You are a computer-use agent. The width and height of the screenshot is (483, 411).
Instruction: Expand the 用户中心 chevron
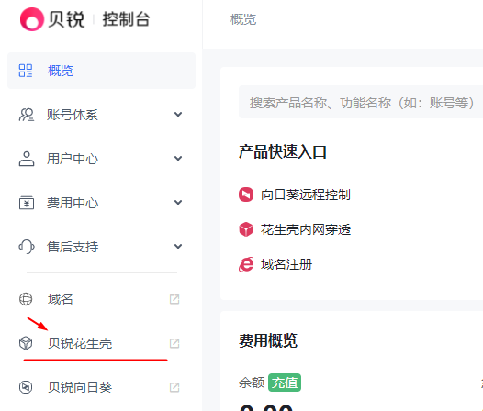point(178,158)
